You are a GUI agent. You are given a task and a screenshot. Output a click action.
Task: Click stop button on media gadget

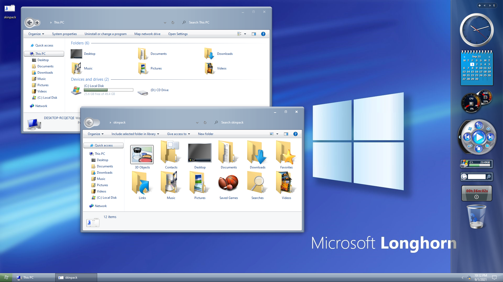479,149
